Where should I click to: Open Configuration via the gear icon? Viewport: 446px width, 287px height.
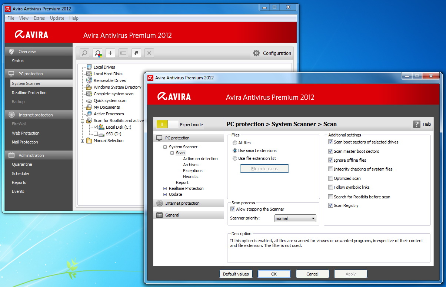(256, 53)
